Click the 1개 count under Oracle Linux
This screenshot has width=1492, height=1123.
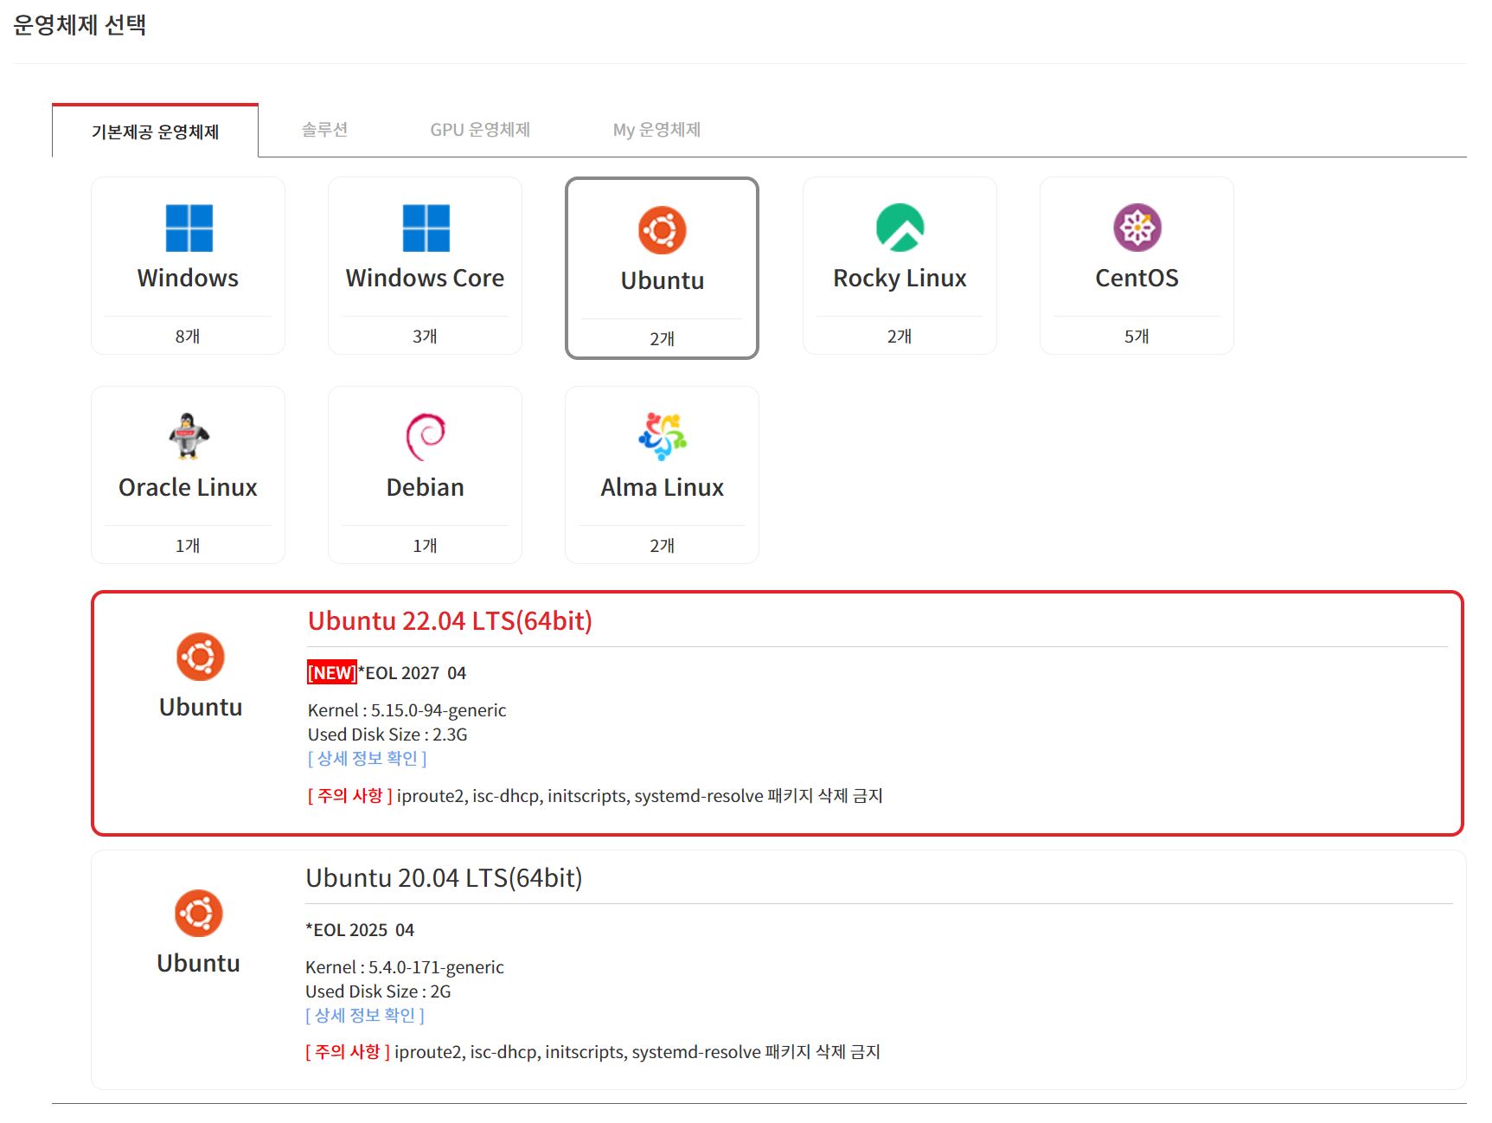pos(188,546)
